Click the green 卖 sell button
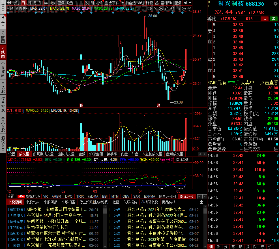This screenshot has width=279, height=249. pyautogui.click(x=274, y=19)
